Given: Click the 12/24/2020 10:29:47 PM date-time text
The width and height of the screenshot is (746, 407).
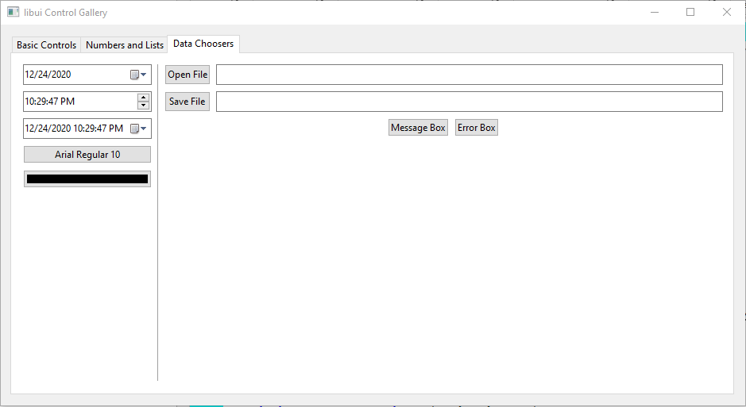Looking at the screenshot, I should point(74,129).
